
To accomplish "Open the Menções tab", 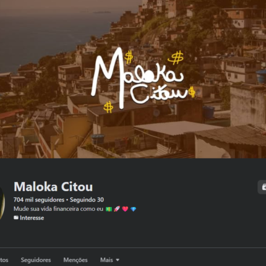I will (75, 260).
